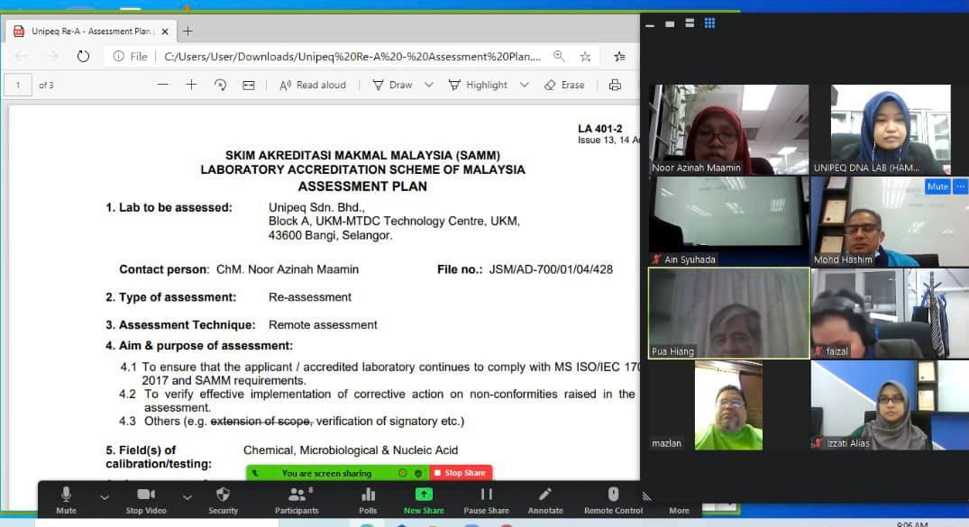Click the browser forward arrow

click(x=52, y=56)
